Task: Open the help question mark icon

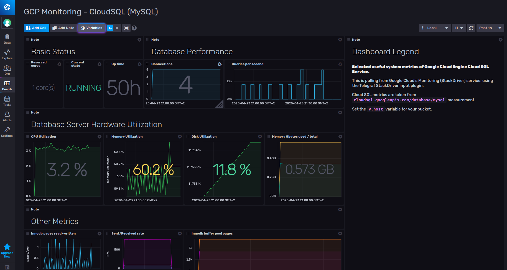Action: tap(134, 28)
